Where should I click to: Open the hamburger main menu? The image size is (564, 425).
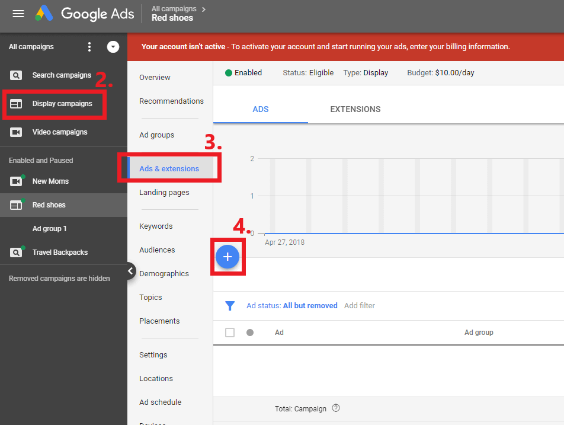click(18, 14)
